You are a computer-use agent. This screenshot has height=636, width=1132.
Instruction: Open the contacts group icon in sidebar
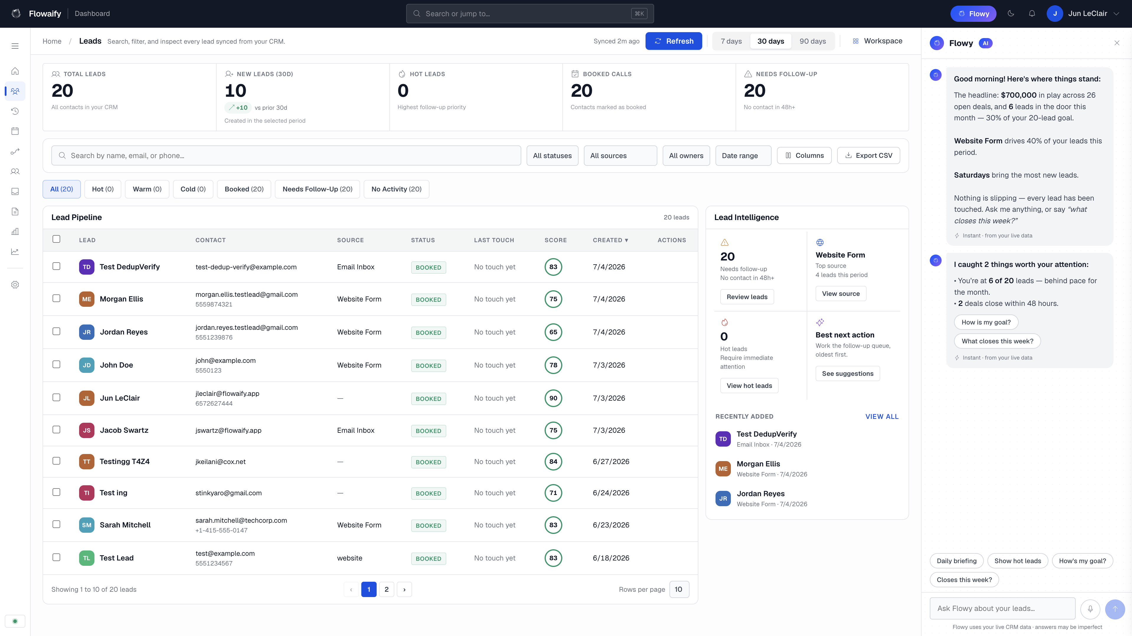pos(15,171)
